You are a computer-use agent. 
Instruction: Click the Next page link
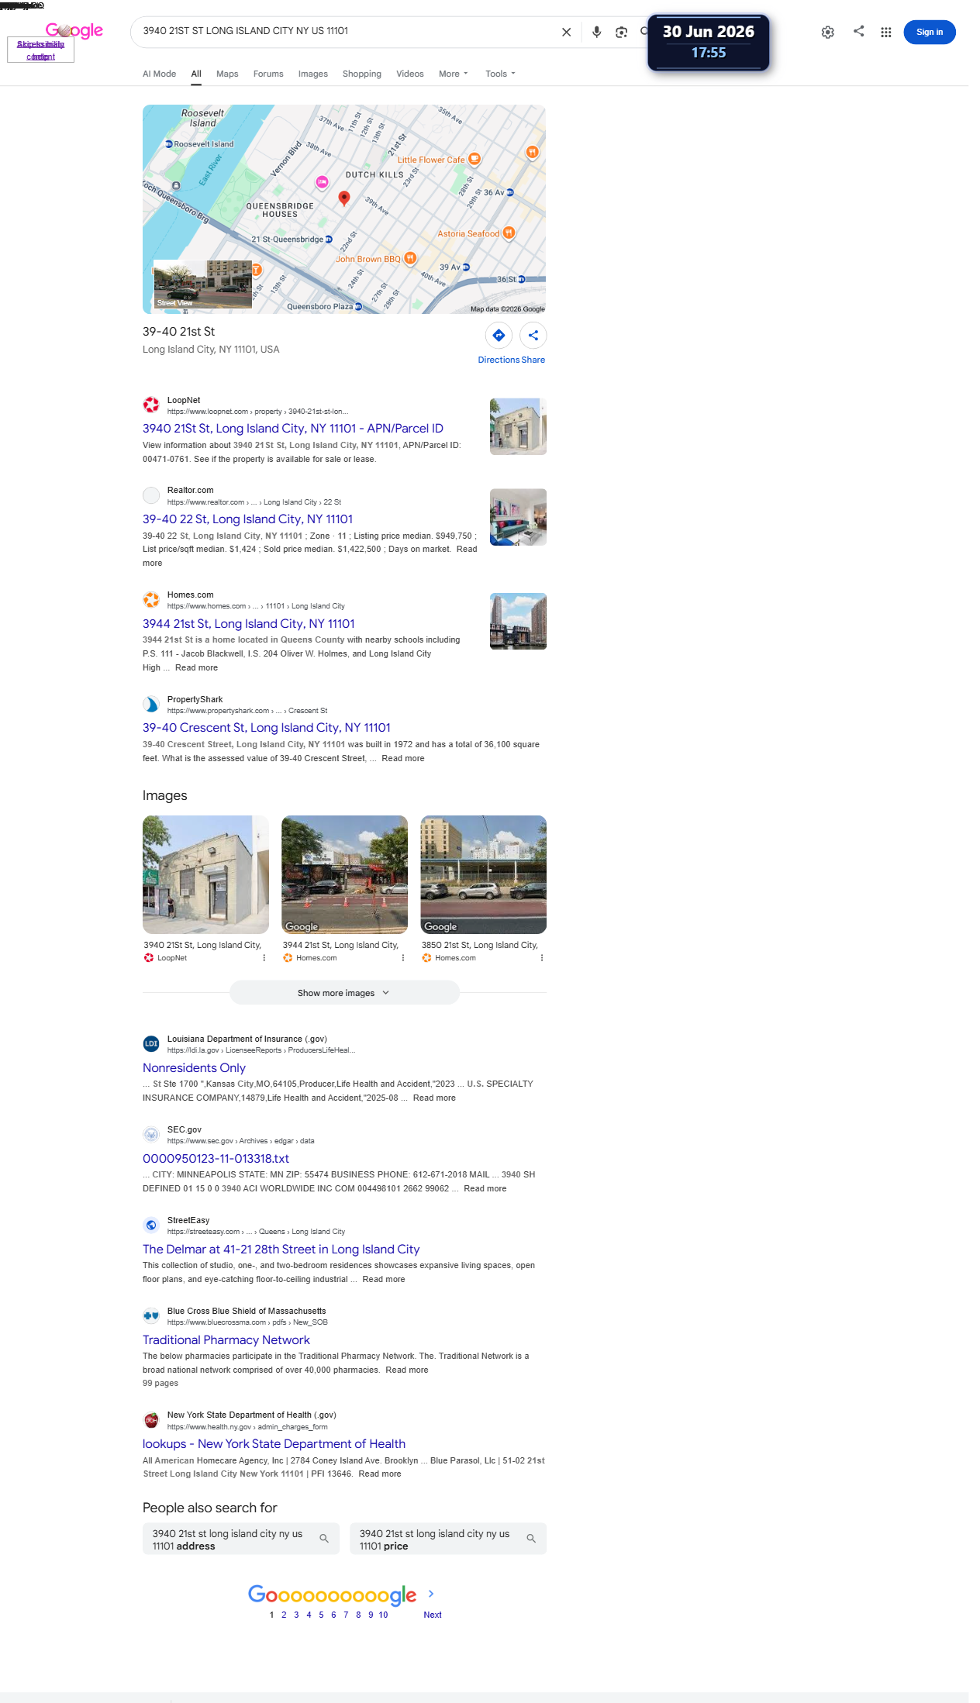[x=433, y=1615]
